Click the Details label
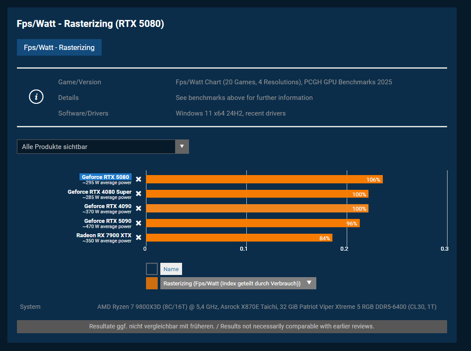The height and width of the screenshot is (351, 471). tap(69, 98)
